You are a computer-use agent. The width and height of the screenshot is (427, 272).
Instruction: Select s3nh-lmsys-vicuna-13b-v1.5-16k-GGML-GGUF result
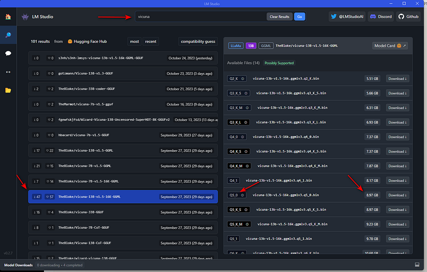click(123, 58)
